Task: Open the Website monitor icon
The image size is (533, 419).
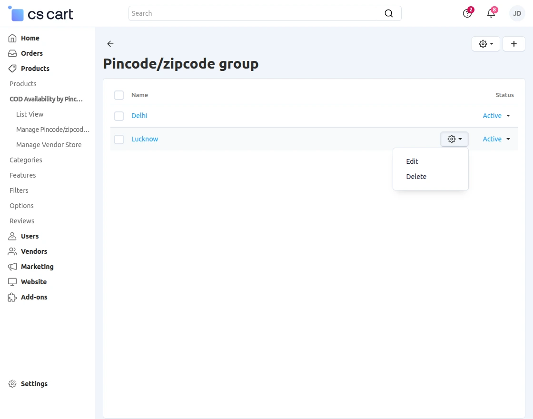Action: [x=11, y=281]
